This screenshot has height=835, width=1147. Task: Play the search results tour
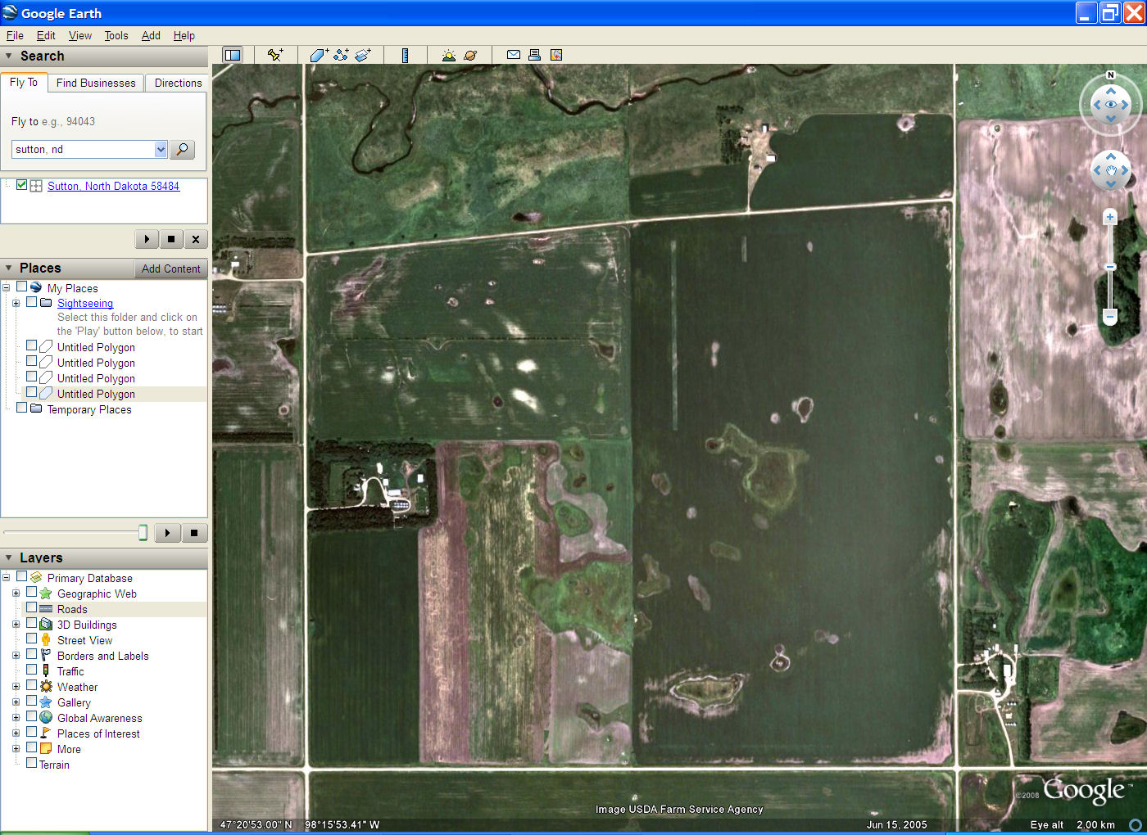147,239
